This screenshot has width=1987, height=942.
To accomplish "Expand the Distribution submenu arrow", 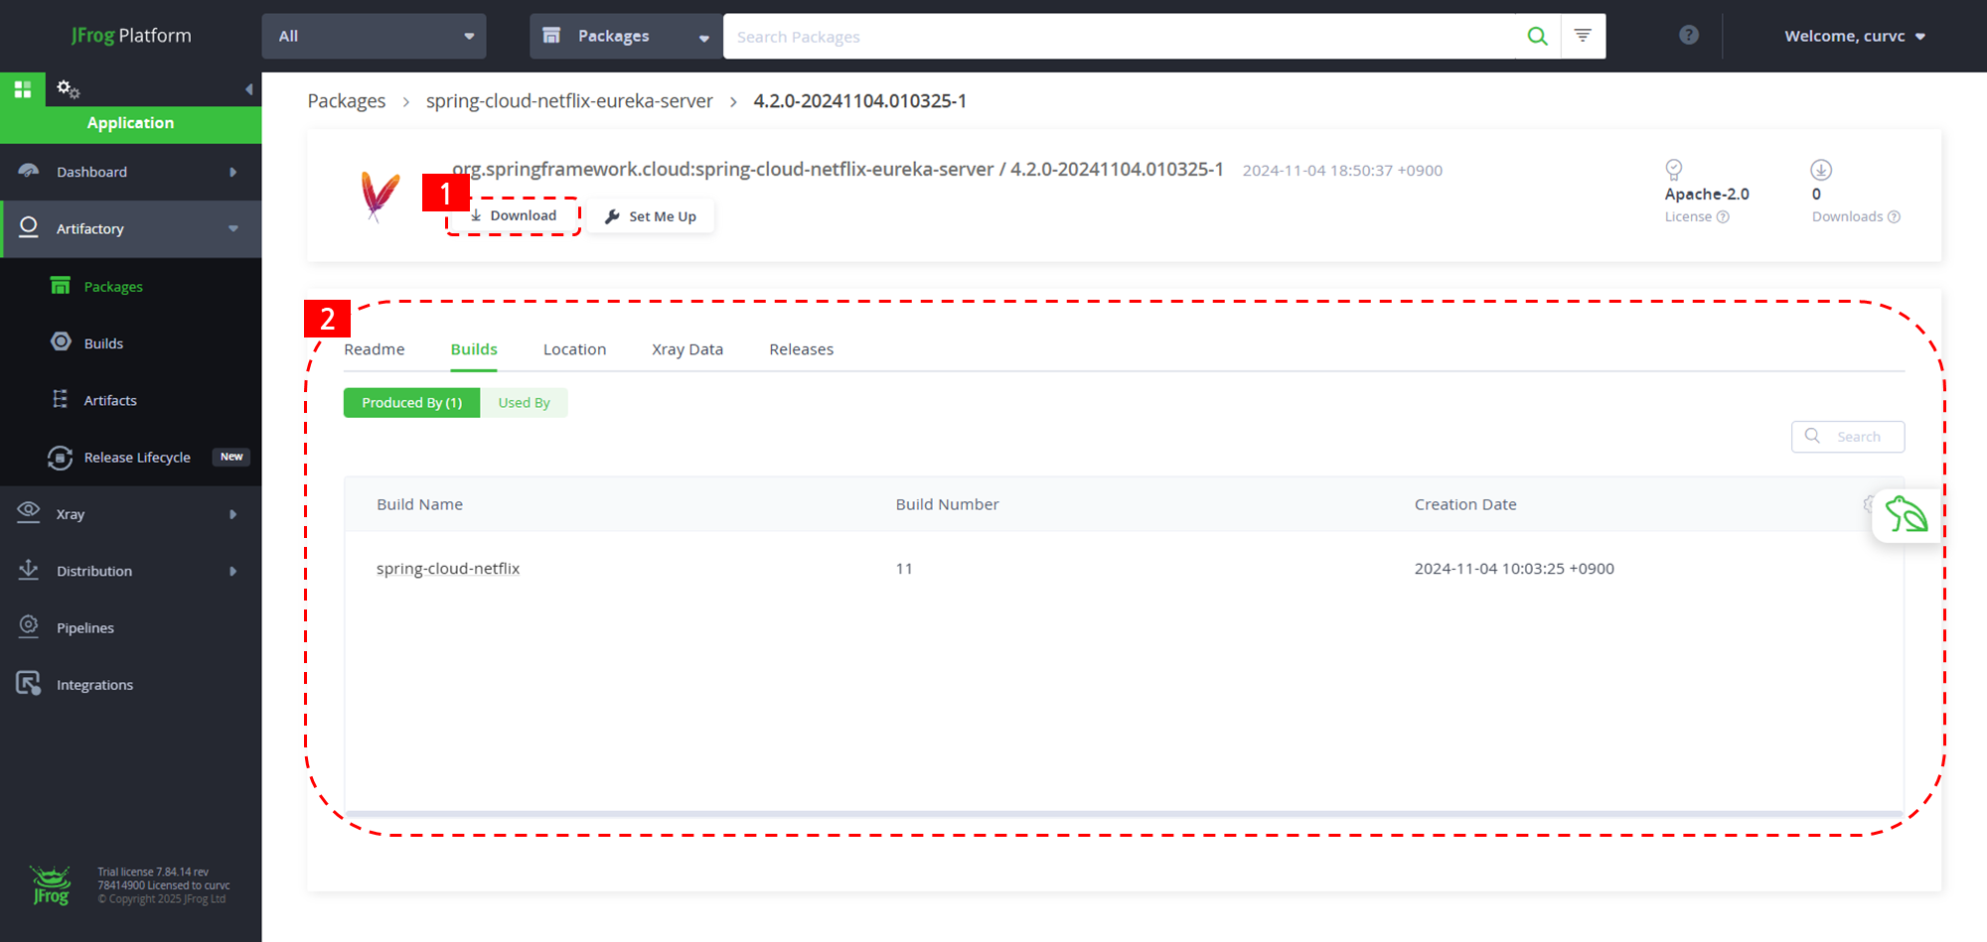I will pos(232,571).
